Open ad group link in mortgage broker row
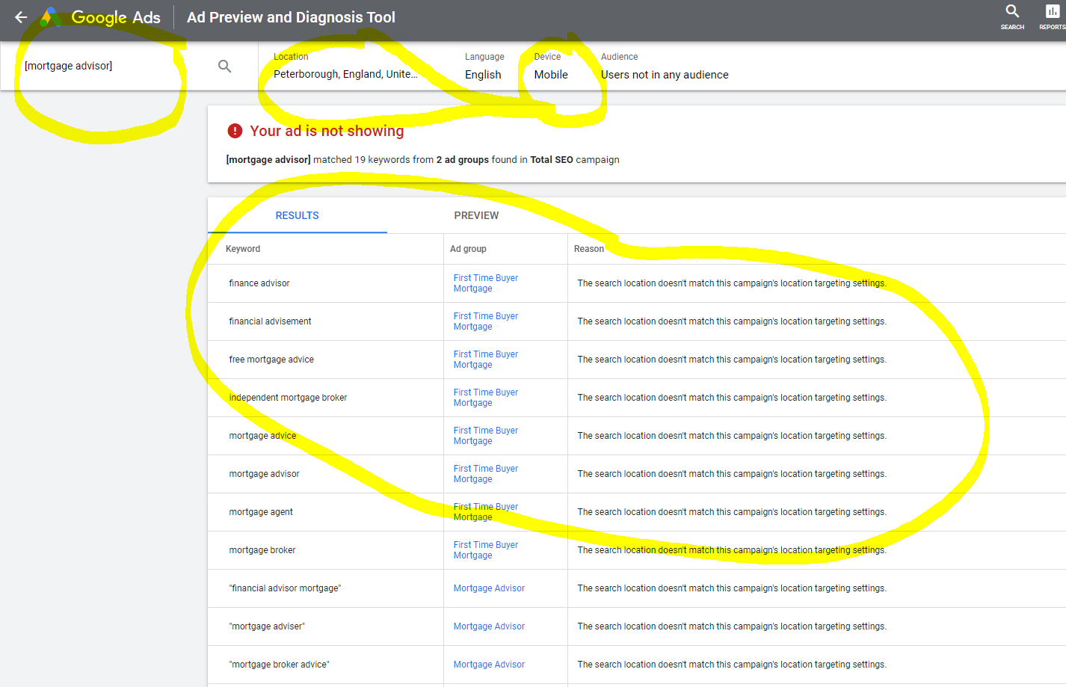 tap(486, 550)
